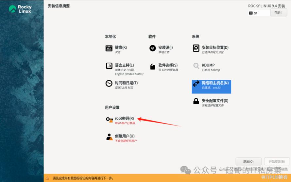Click the arrows icon for 网络和主机名
The height and width of the screenshot is (182, 291).
pyautogui.click(x=196, y=84)
